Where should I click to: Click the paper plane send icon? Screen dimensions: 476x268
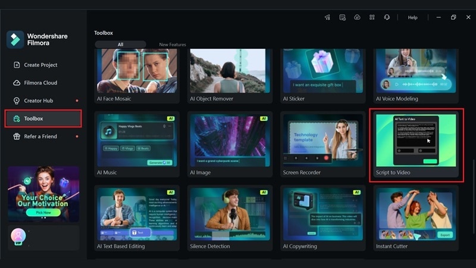click(x=327, y=17)
